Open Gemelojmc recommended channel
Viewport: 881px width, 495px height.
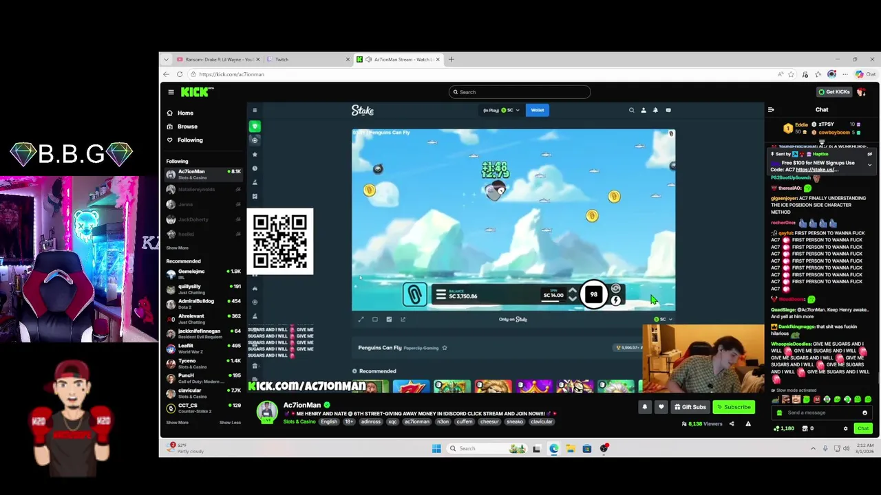click(x=204, y=274)
